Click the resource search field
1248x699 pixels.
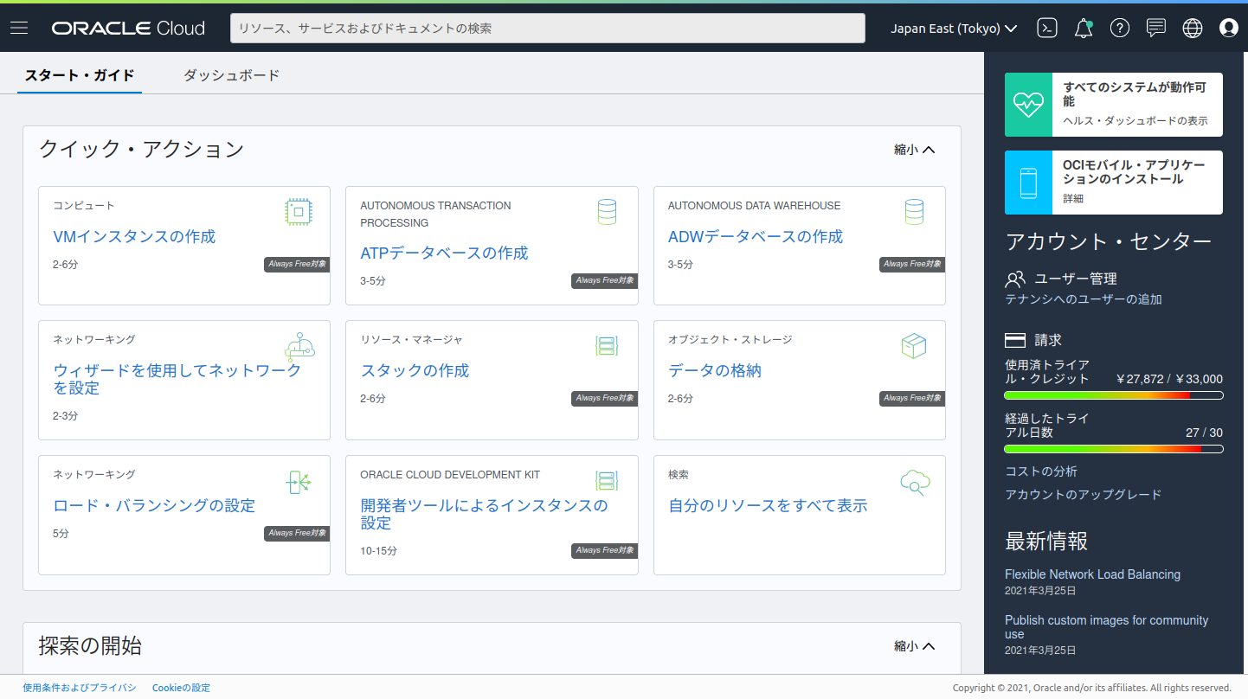pos(548,28)
